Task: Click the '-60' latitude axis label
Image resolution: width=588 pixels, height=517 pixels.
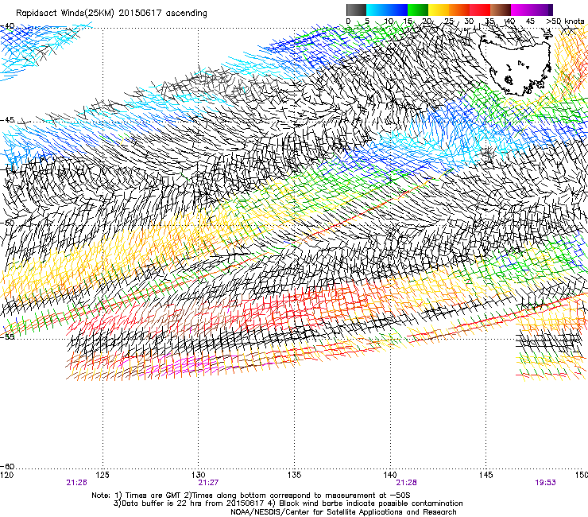Action: click(8, 466)
